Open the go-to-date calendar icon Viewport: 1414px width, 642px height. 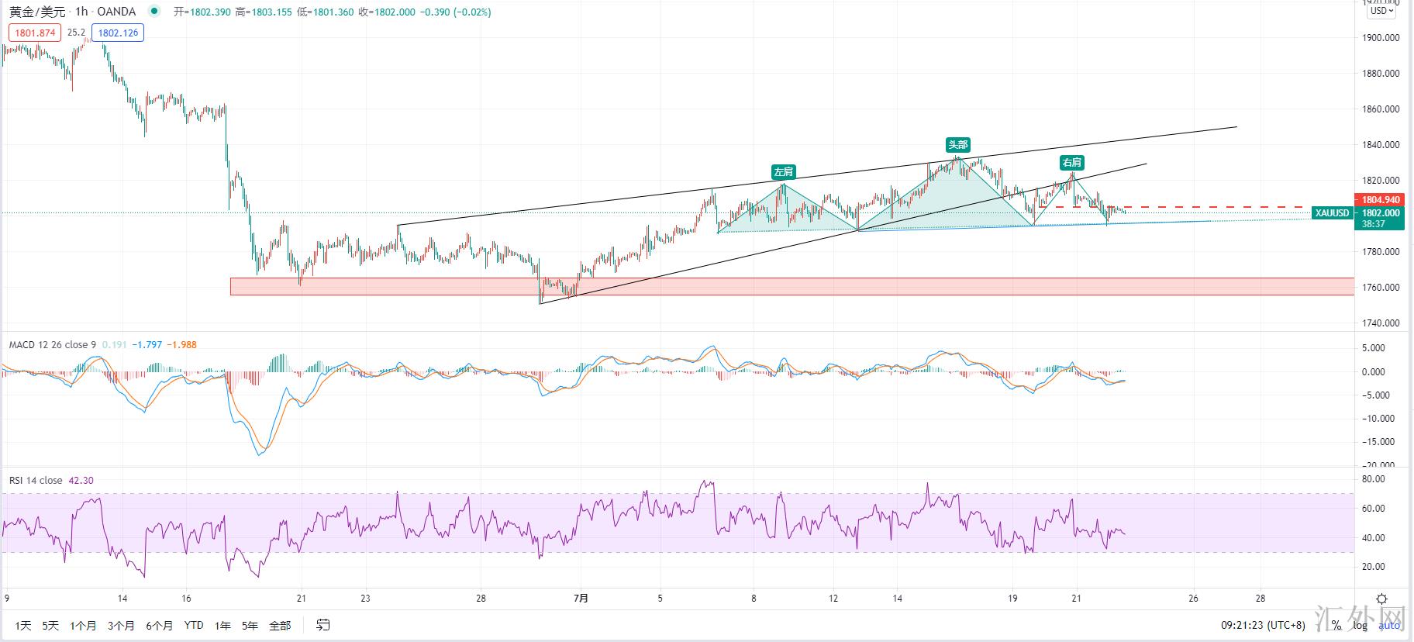click(323, 625)
